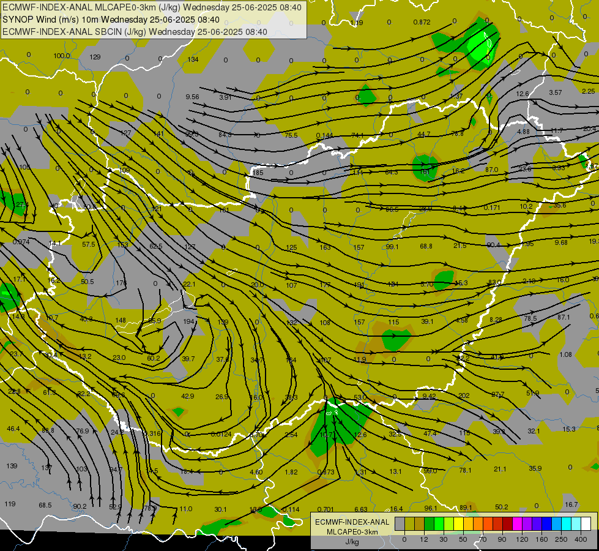
Task: Select the map value '44.7'
Action: [423, 134]
